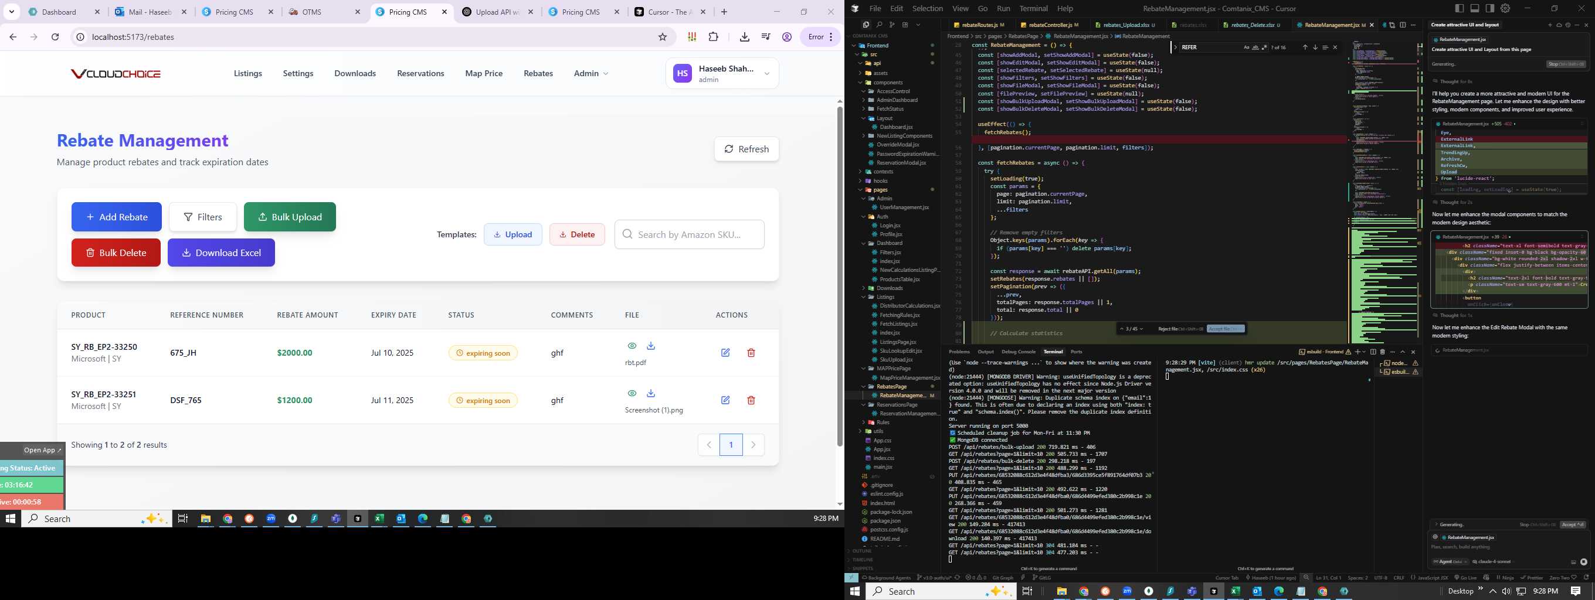The height and width of the screenshot is (600, 1595).
Task: Toggle Find in Selection in find widget
Action: tap(1326, 47)
